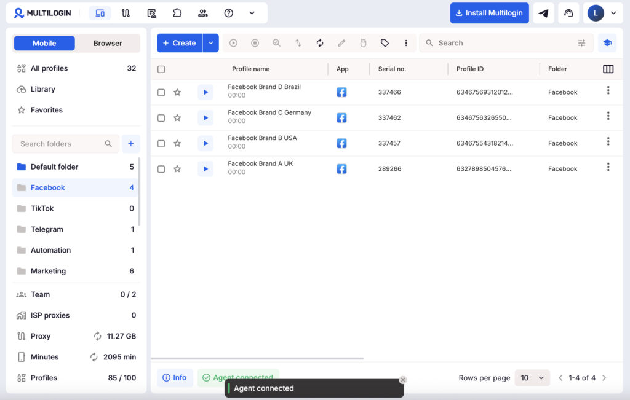Click the Search folders field
Screen dimensions: 630x400
point(65,144)
